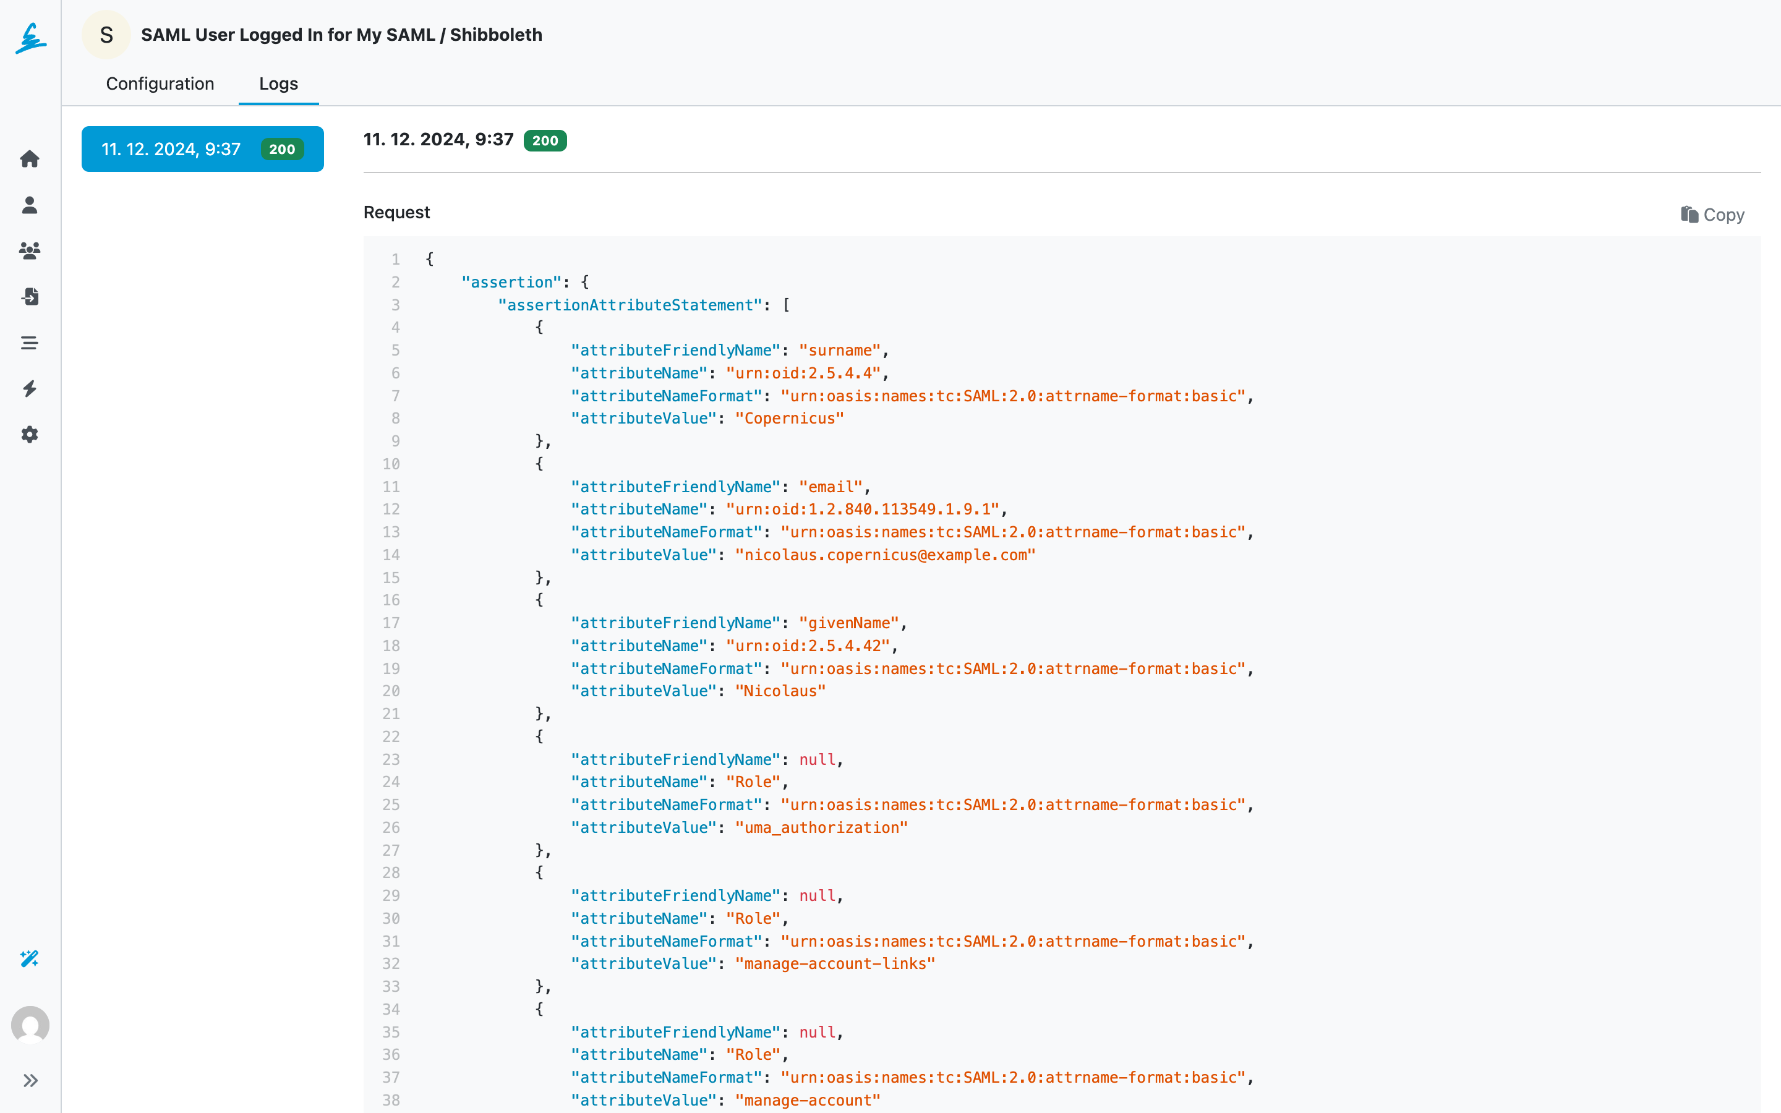
Task: Click the "Request" section label
Action: pos(396,212)
